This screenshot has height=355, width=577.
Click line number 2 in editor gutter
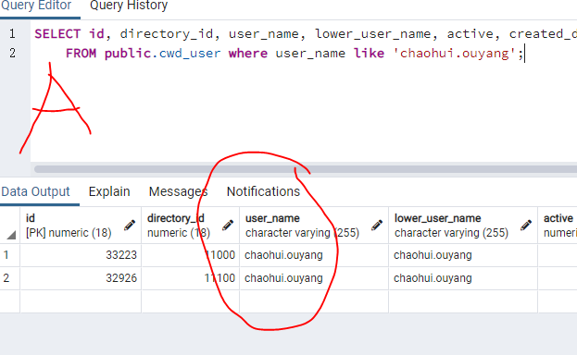(x=12, y=54)
